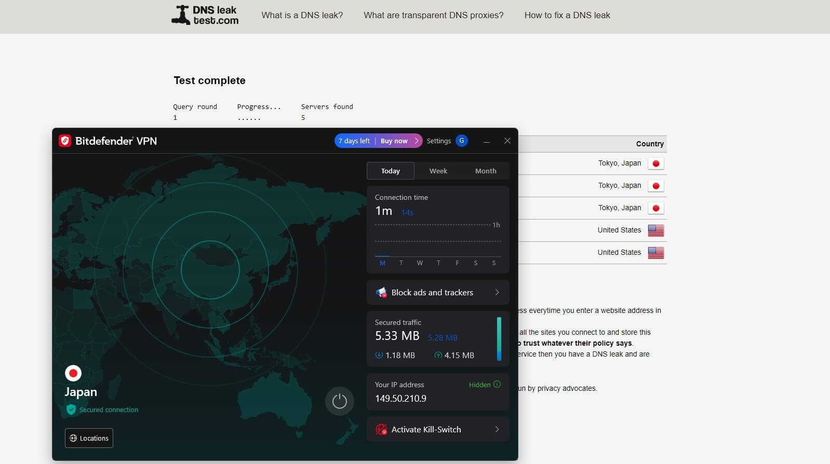Minimize the Bitdefender VPN window
The image size is (830, 464).
point(487,141)
